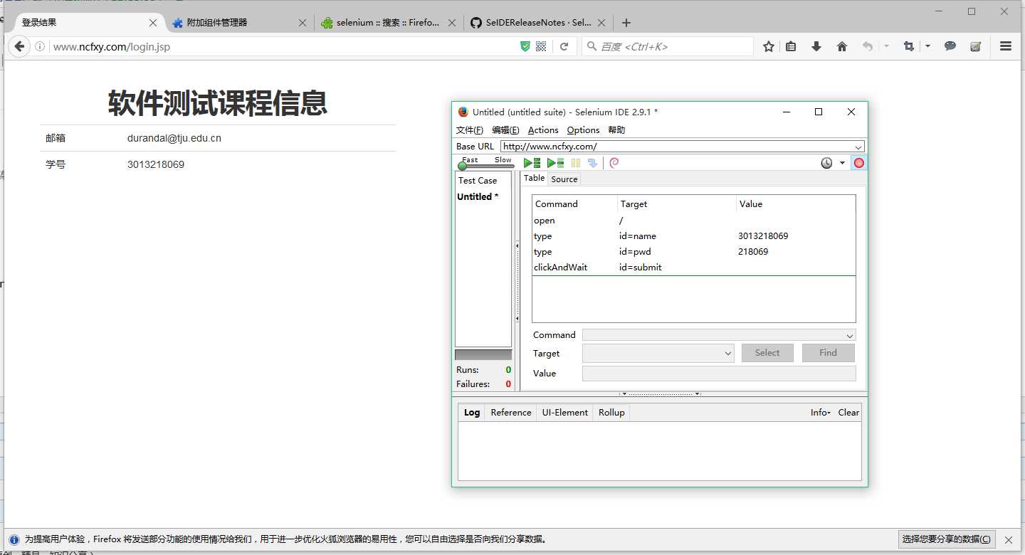Switch to the Source tab
This screenshot has height=555, width=1025.
coord(564,179)
